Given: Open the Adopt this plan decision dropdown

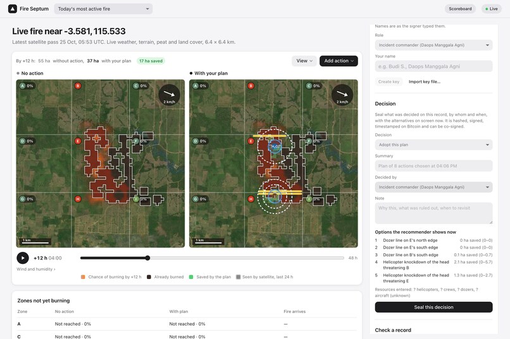Looking at the screenshot, I should (x=433, y=145).
